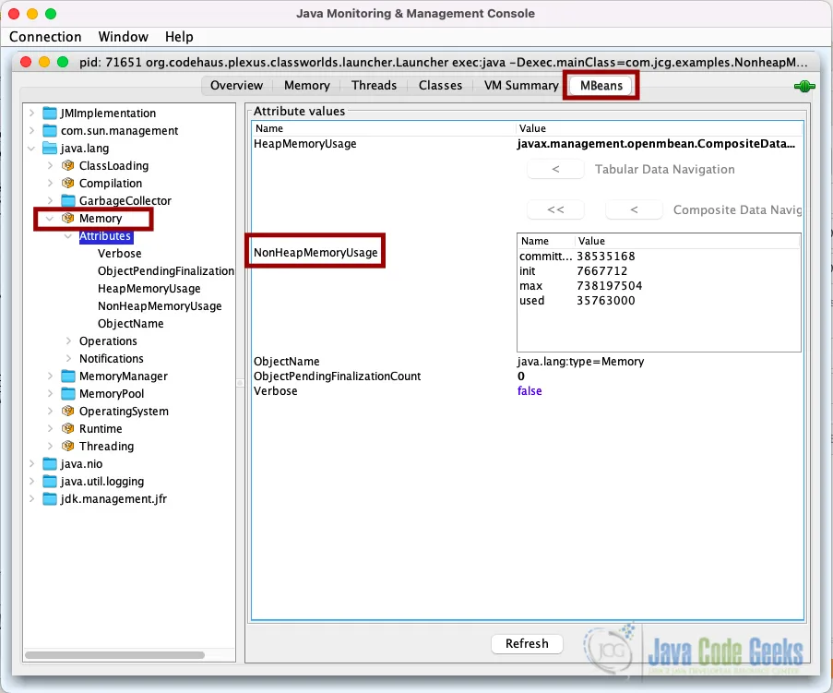Switch to the Classes tab
This screenshot has width=833, height=693.
coord(440,86)
